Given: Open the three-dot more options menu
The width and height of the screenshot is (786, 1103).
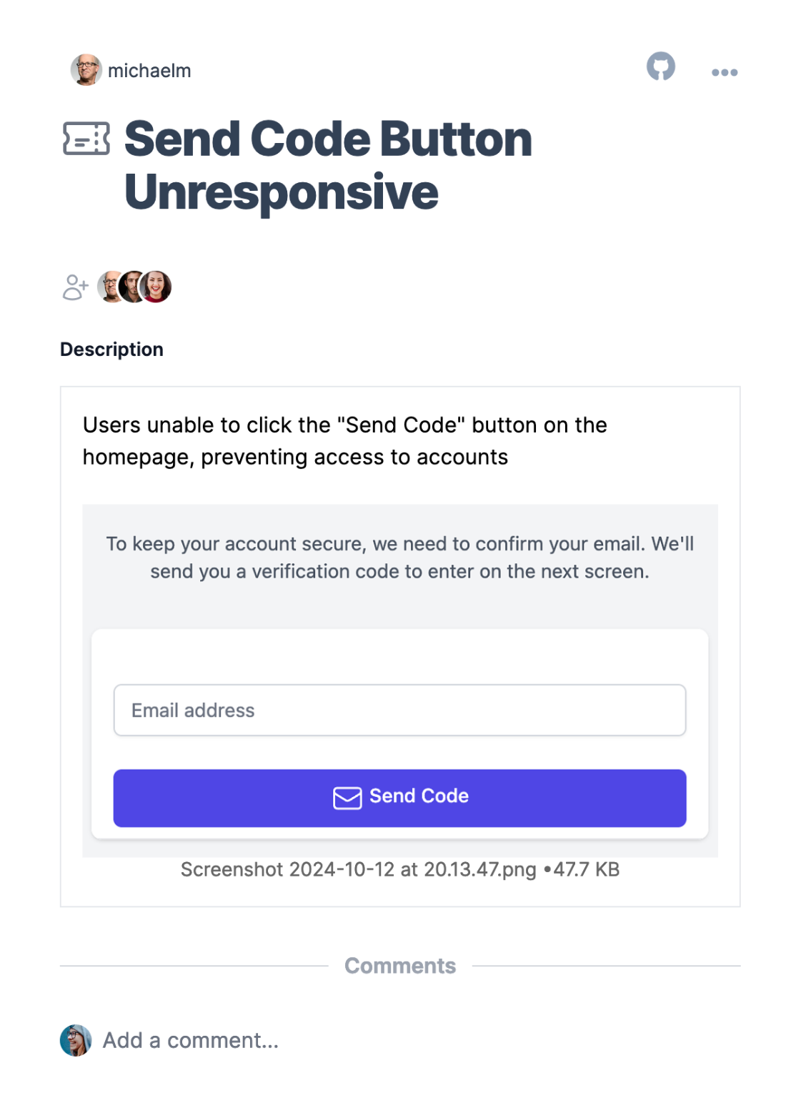Looking at the screenshot, I should coord(725,72).
